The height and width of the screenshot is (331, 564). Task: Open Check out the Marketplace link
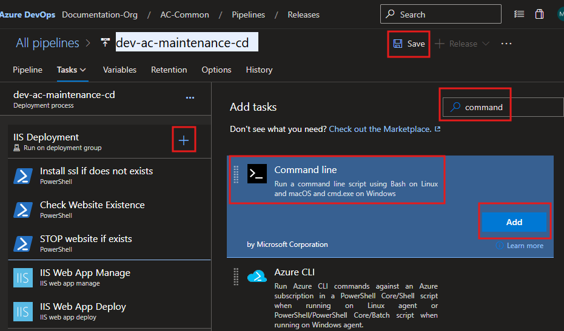[380, 129]
